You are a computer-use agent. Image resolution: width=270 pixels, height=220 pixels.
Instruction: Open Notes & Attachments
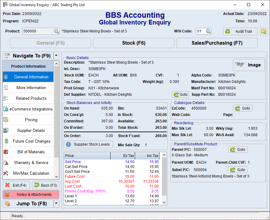pyautogui.click(x=31, y=194)
